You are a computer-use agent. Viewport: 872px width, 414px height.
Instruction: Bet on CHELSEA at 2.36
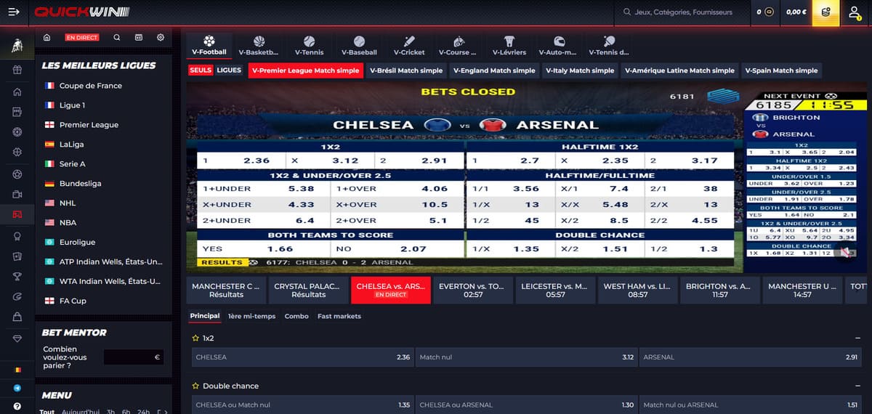(x=303, y=357)
